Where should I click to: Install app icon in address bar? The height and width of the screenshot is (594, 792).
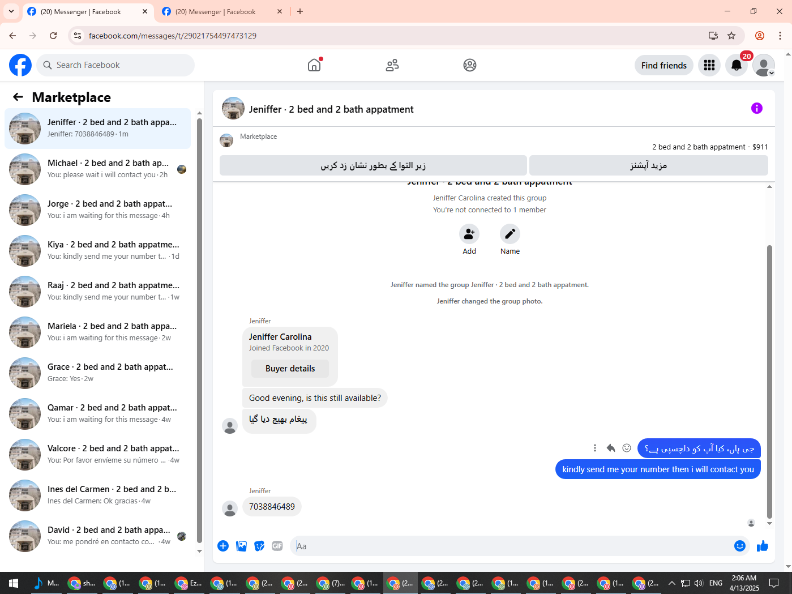[713, 36]
